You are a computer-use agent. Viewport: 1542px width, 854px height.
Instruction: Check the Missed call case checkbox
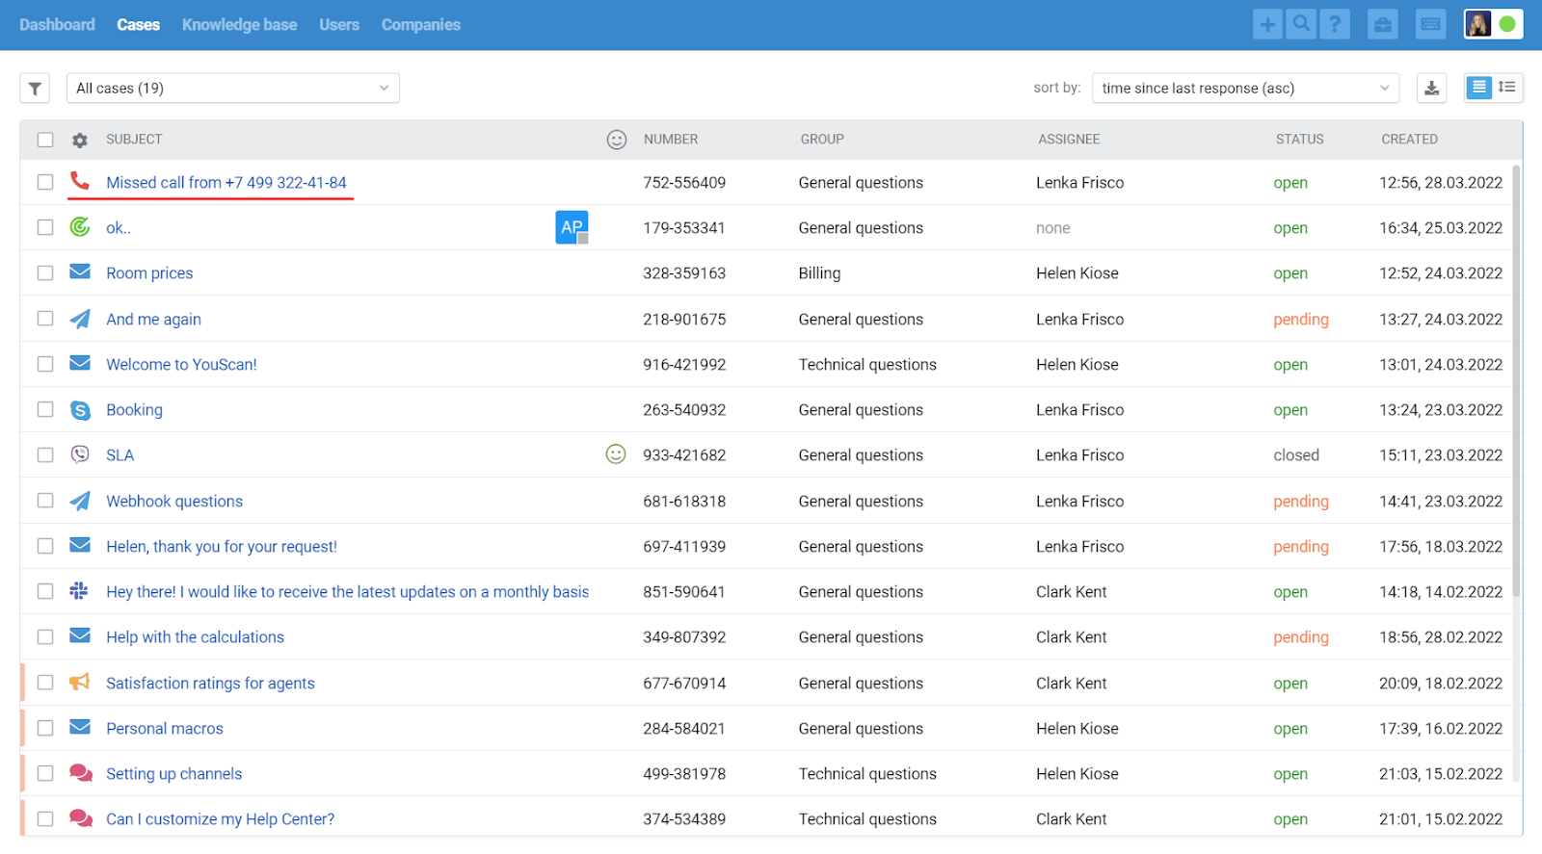click(45, 182)
